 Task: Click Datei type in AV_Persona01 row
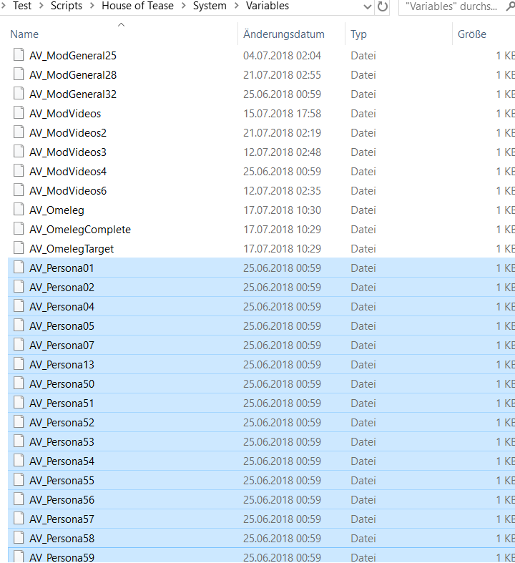click(x=363, y=268)
